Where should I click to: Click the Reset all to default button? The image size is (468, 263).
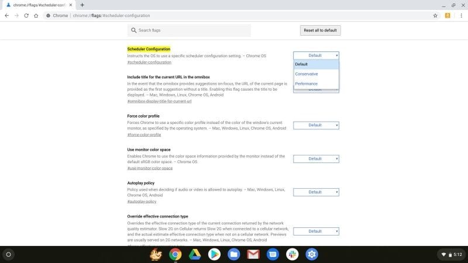(x=319, y=30)
